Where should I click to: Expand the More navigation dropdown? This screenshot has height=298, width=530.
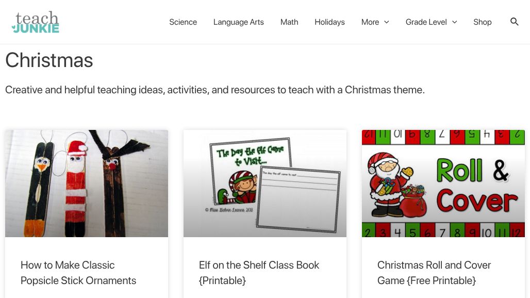375,22
